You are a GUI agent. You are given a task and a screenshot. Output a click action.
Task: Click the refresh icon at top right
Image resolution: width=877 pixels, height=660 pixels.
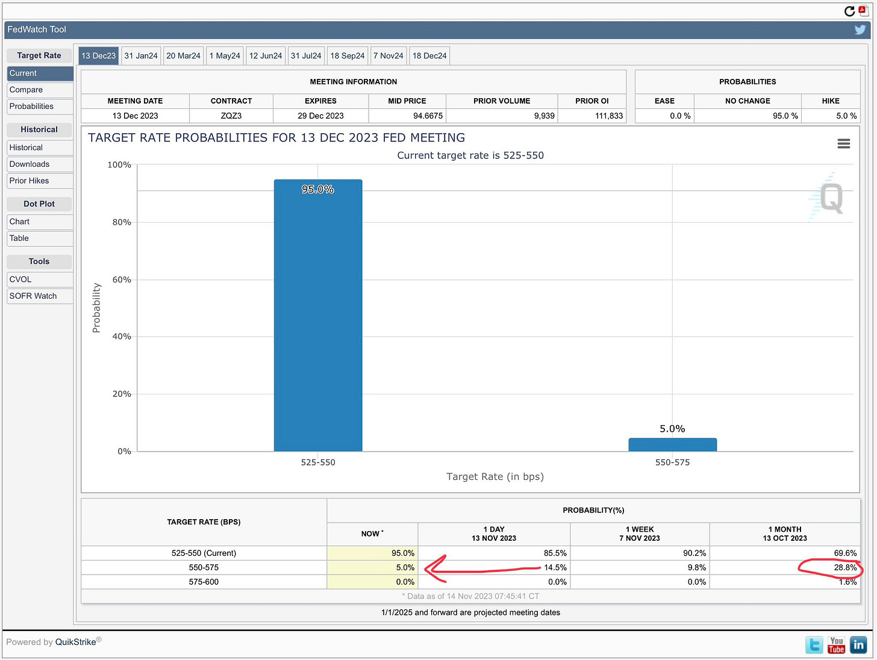coord(849,11)
